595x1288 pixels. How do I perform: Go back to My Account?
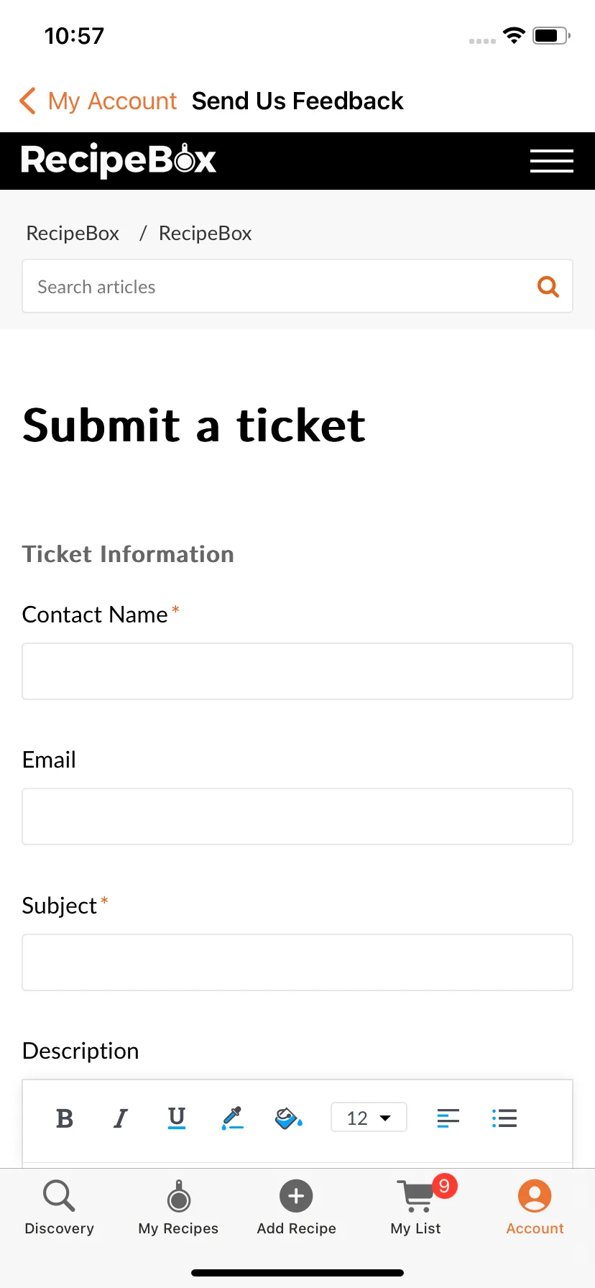coord(98,101)
